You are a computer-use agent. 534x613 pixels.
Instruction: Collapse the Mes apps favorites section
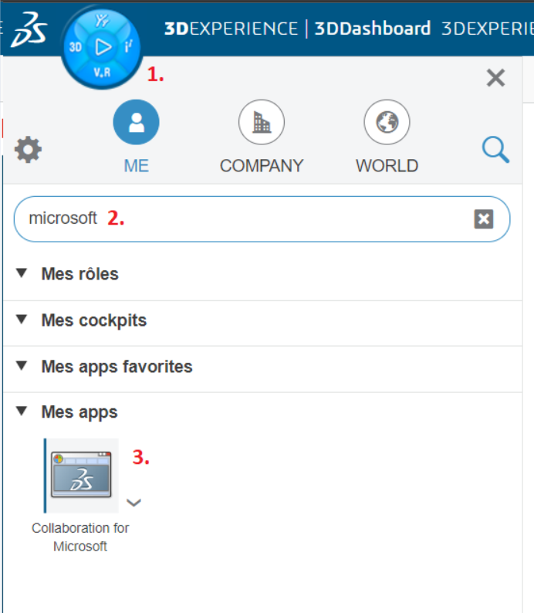(x=22, y=366)
